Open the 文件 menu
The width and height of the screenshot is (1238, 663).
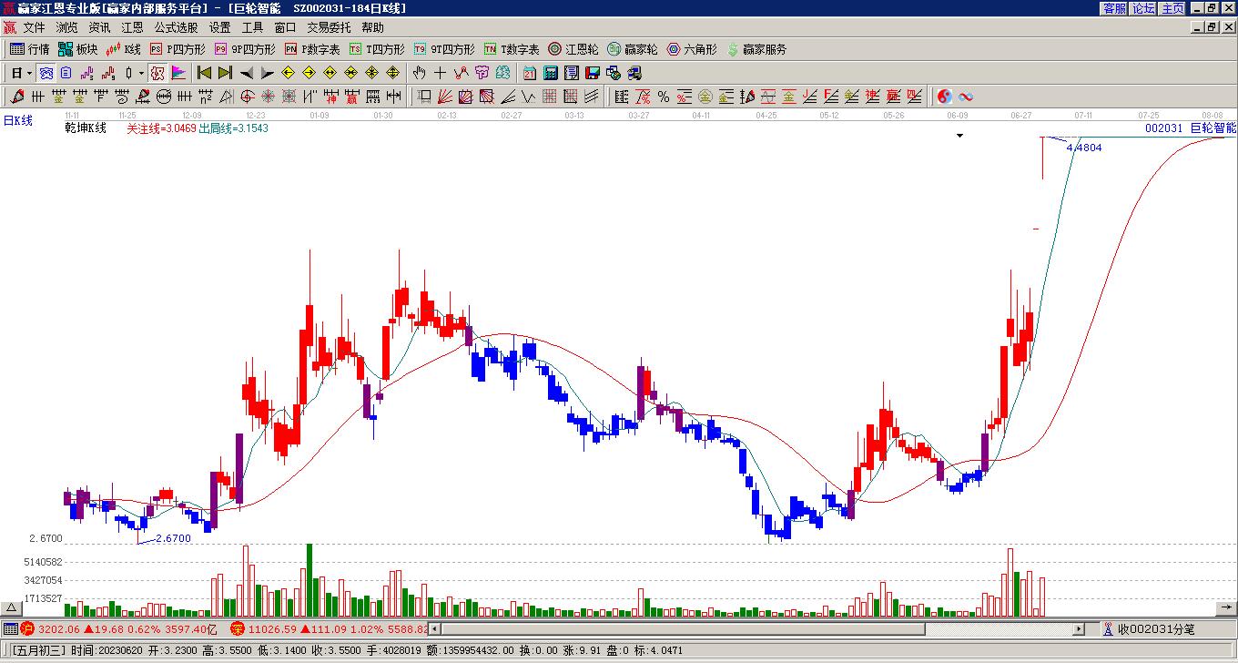click(34, 27)
